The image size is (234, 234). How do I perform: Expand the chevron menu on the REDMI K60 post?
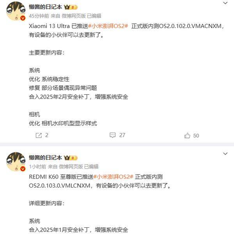click(x=225, y=154)
